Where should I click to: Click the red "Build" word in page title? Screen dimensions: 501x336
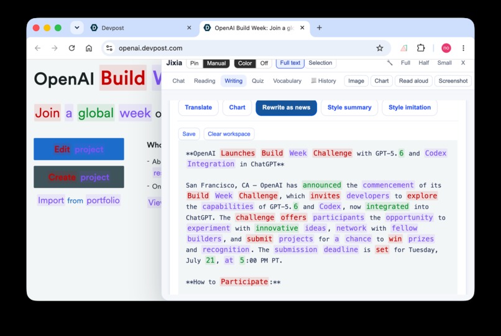[x=123, y=78]
